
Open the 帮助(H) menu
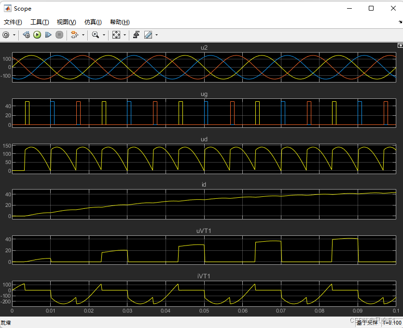120,22
